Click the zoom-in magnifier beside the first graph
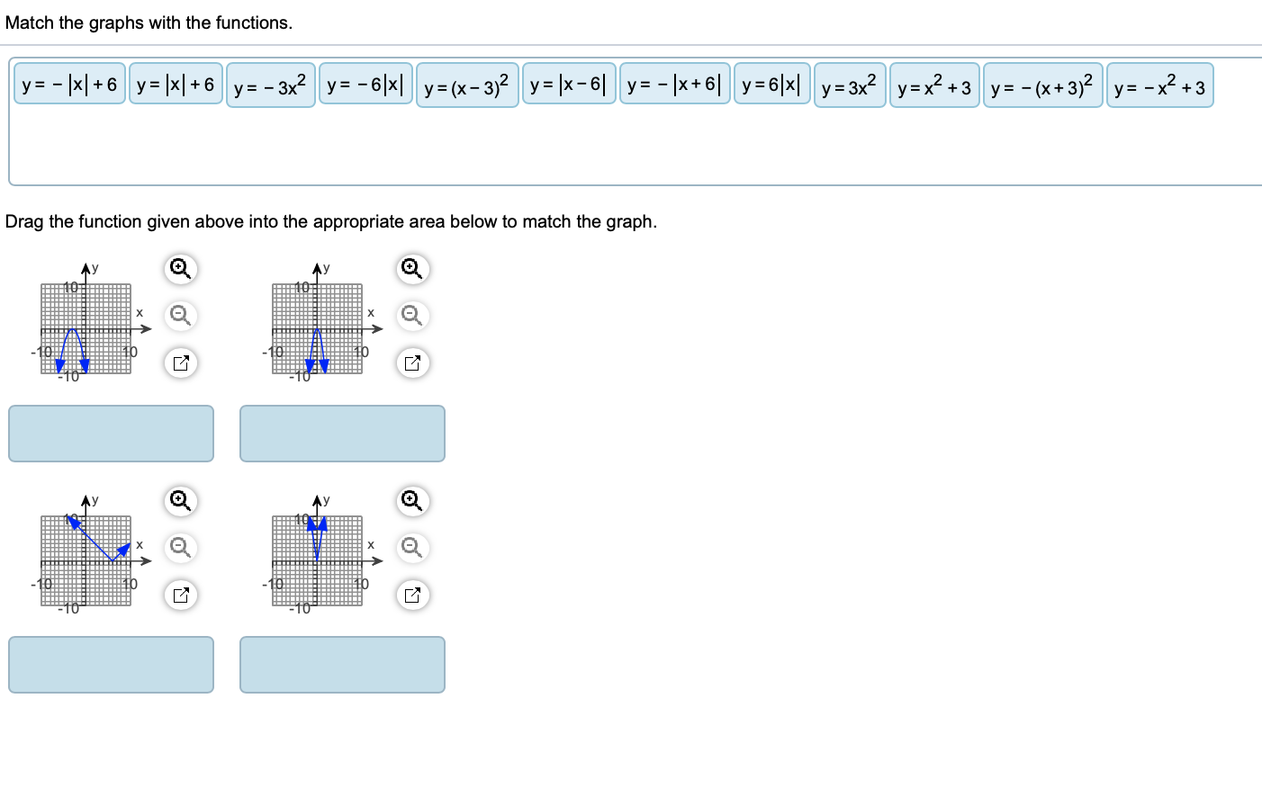The width and height of the screenshot is (1262, 788). [179, 268]
